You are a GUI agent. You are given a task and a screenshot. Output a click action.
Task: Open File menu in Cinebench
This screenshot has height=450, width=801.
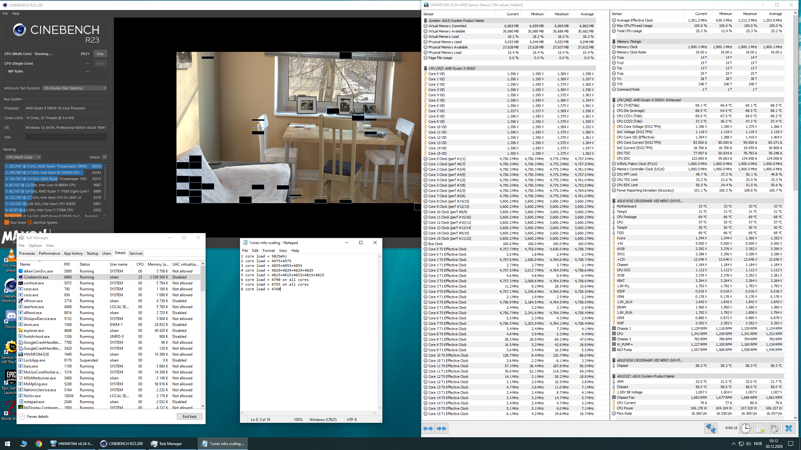coord(5,13)
